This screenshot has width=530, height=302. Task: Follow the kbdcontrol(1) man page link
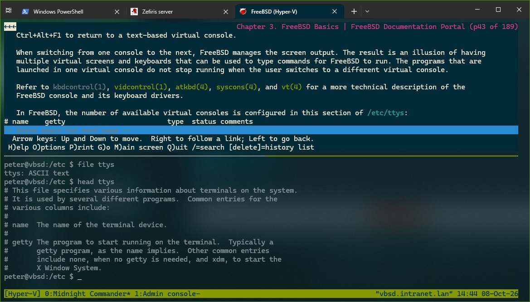tap(79, 87)
